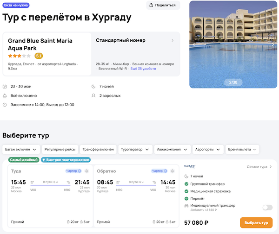Click the Space Travel tour operator logo
279x234 pixels.
click(190, 166)
